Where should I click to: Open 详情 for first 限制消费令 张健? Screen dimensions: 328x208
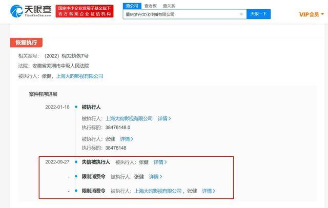[155, 177]
